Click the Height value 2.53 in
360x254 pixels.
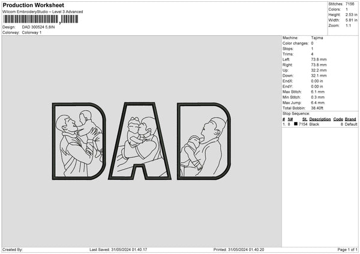351,14
